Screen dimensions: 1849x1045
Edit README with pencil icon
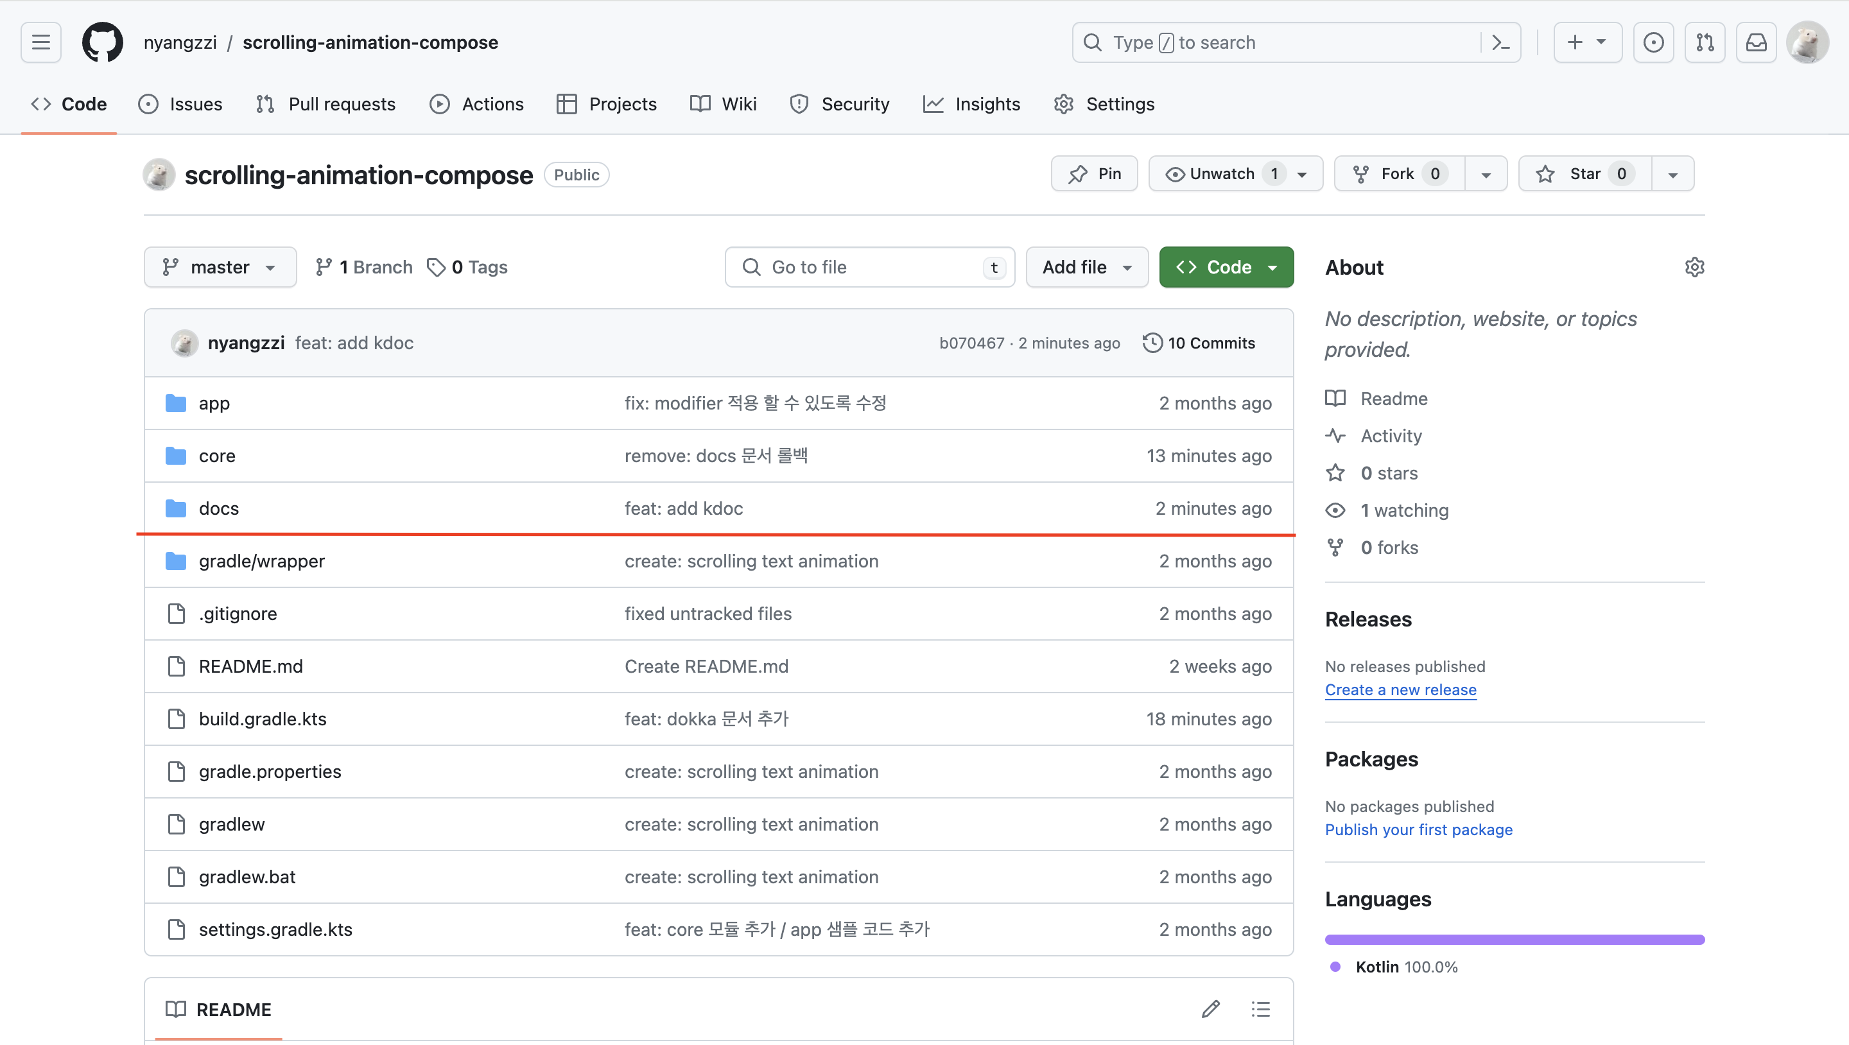1210,1009
